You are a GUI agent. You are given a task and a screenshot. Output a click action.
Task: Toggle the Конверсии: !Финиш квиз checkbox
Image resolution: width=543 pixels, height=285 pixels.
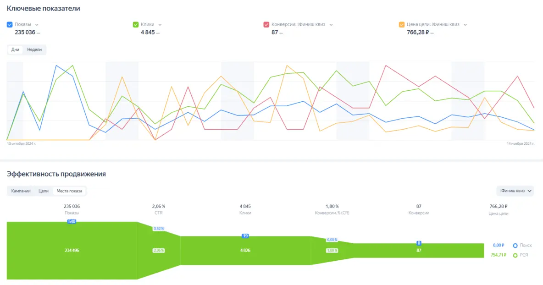point(266,25)
